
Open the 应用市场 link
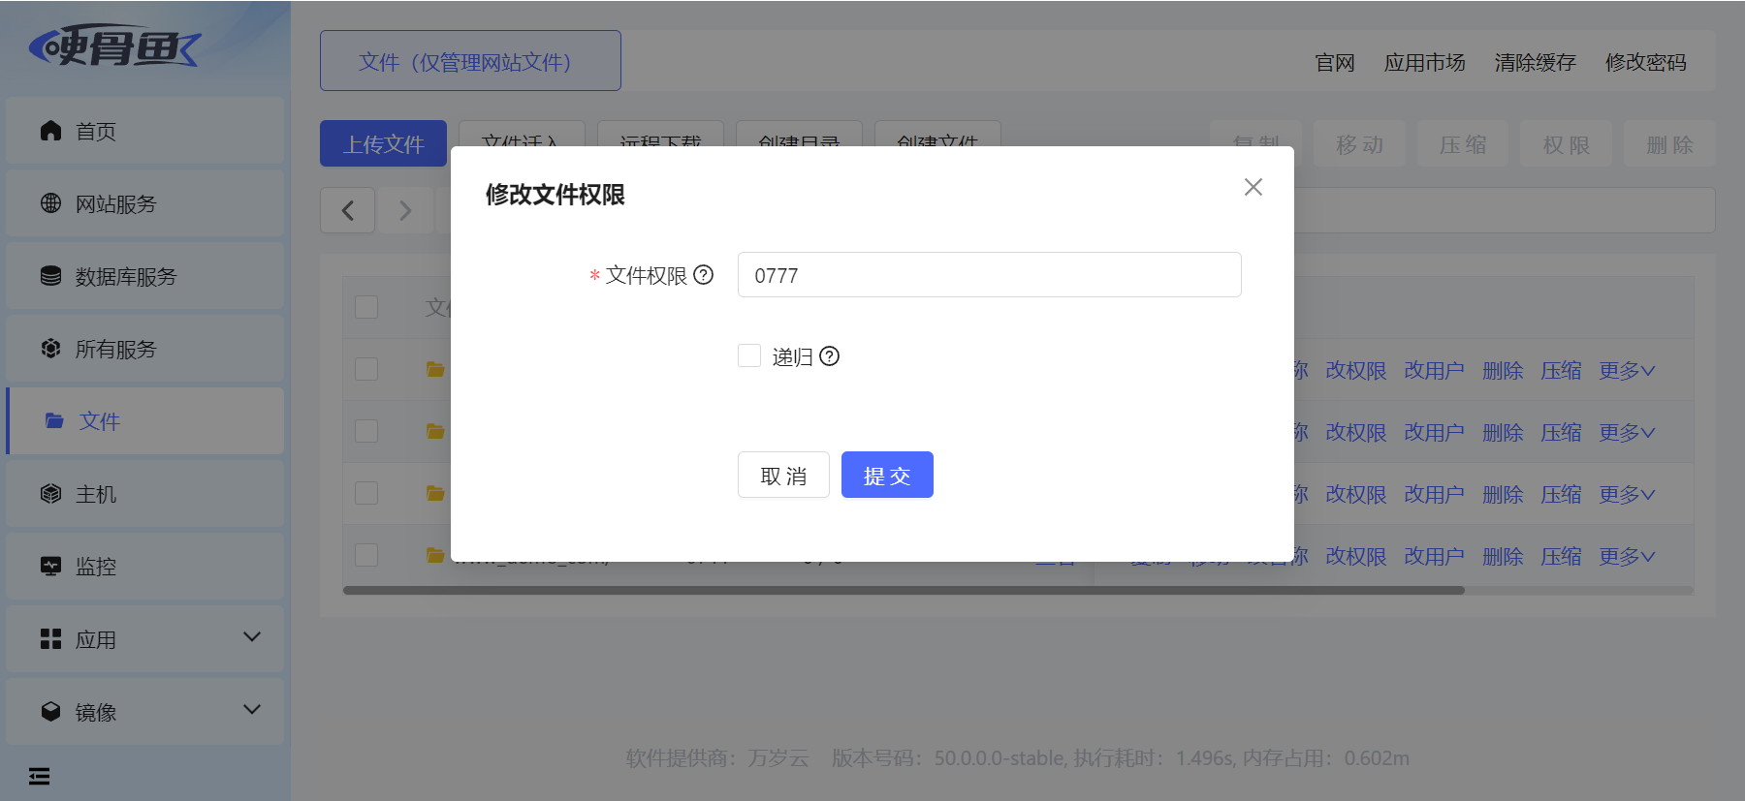[x=1425, y=62]
